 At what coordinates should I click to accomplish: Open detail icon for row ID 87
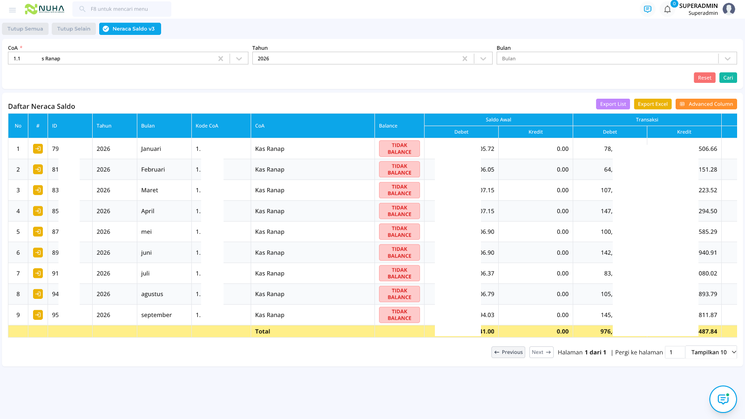tap(38, 232)
